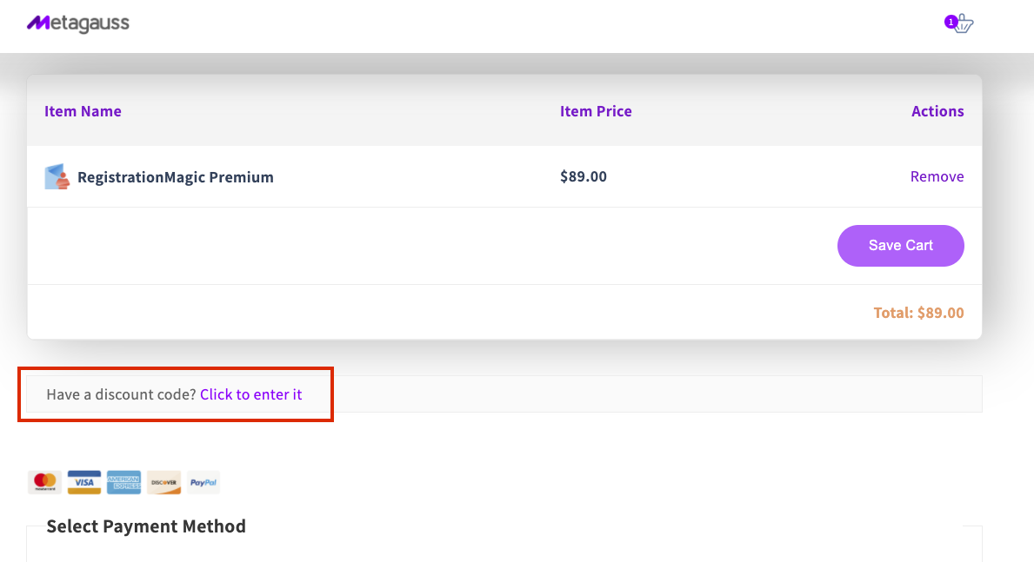Click the Mastercard payment icon

(x=45, y=482)
